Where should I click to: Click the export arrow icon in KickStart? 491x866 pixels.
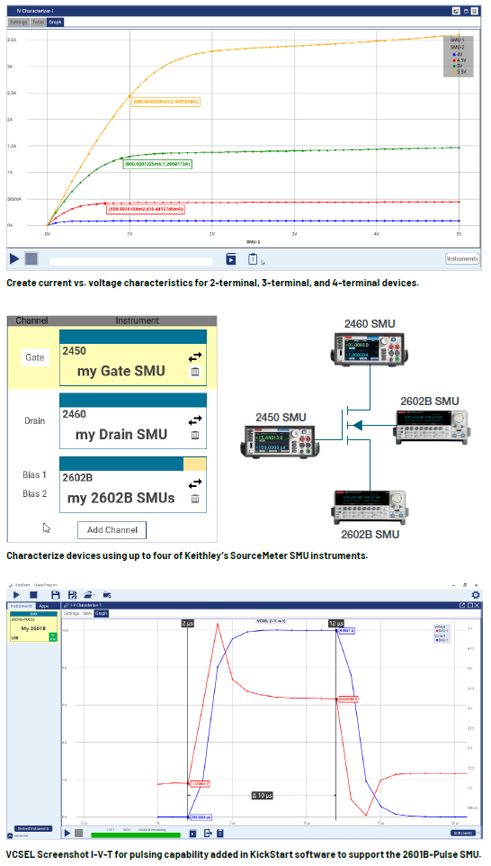(x=208, y=833)
